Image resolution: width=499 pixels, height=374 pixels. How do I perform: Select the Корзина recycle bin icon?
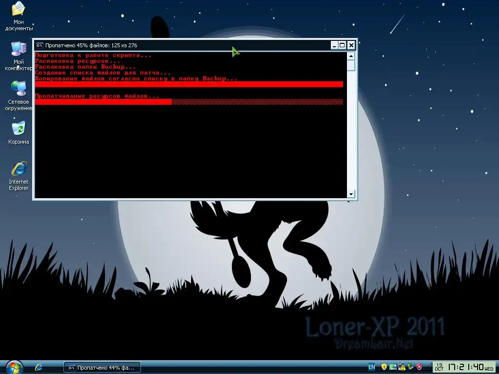[19, 133]
